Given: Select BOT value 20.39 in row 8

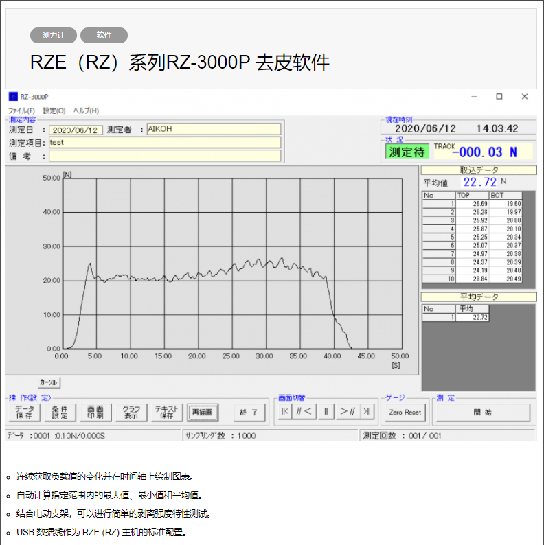Looking at the screenshot, I should tap(506, 262).
